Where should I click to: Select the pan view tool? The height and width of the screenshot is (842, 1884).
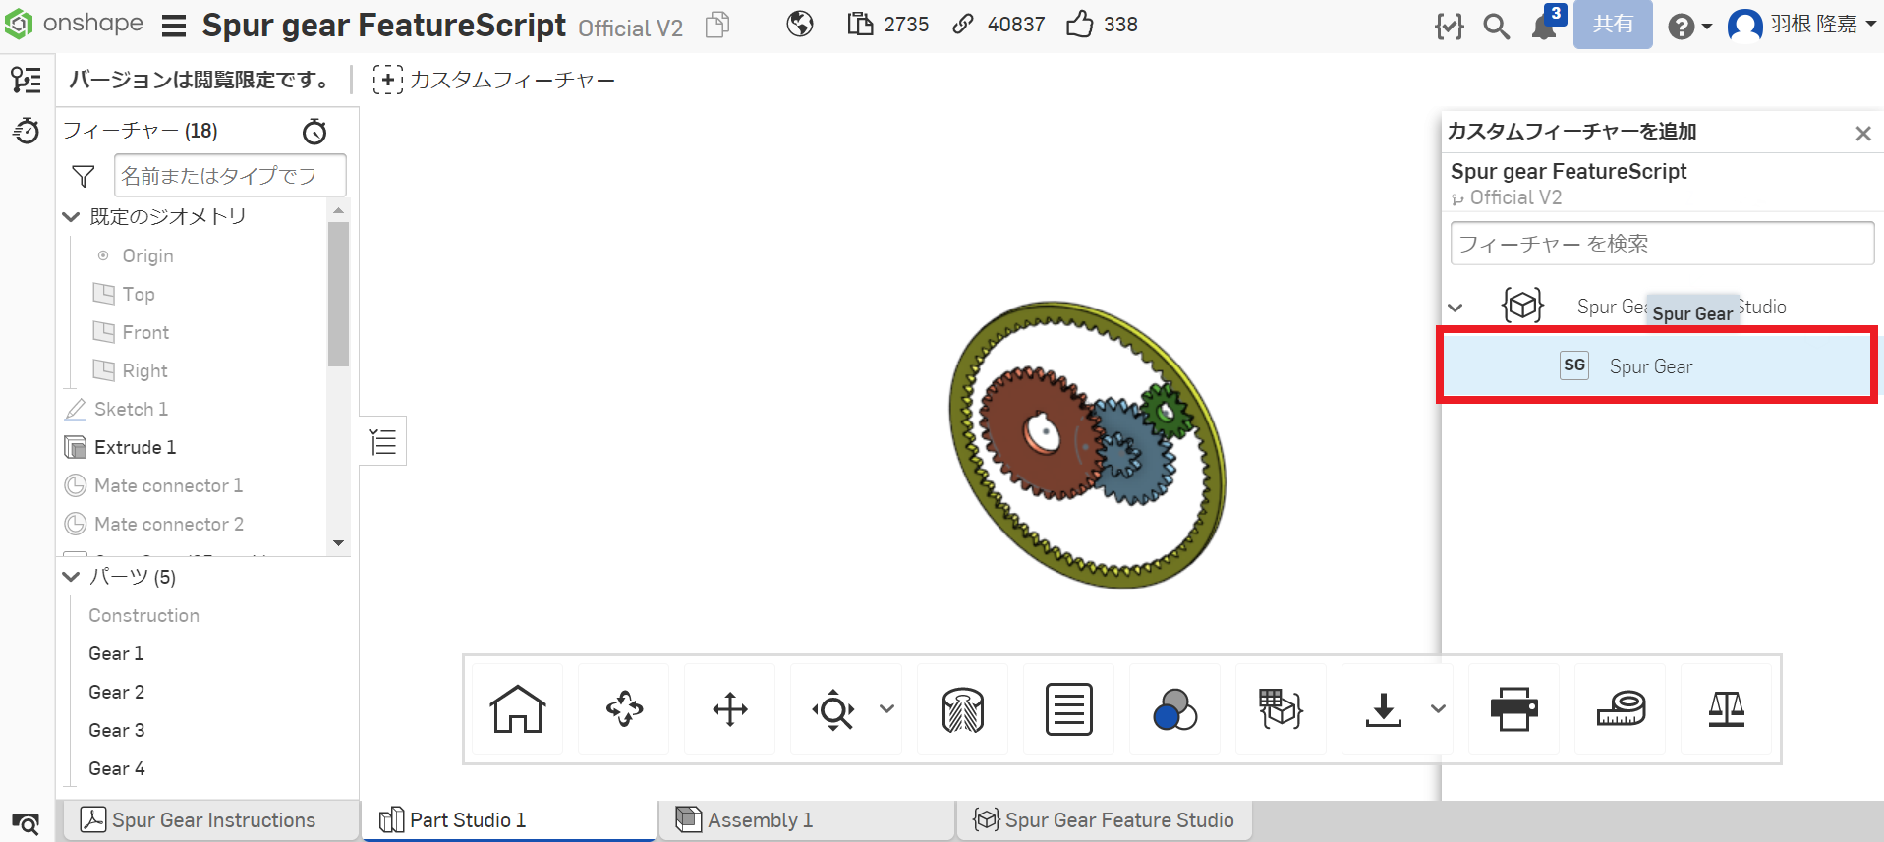point(730,709)
